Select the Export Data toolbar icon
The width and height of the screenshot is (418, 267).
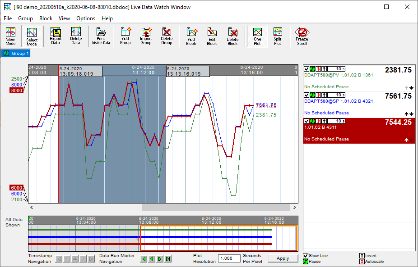click(x=55, y=36)
